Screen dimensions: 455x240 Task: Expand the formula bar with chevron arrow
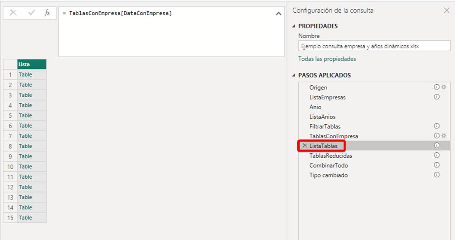pyautogui.click(x=279, y=14)
